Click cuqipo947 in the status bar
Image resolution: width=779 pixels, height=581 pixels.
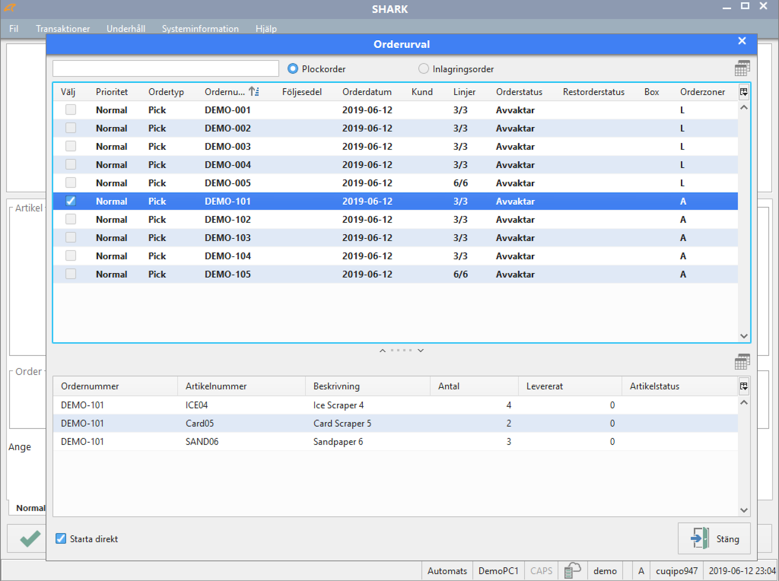coord(677,570)
